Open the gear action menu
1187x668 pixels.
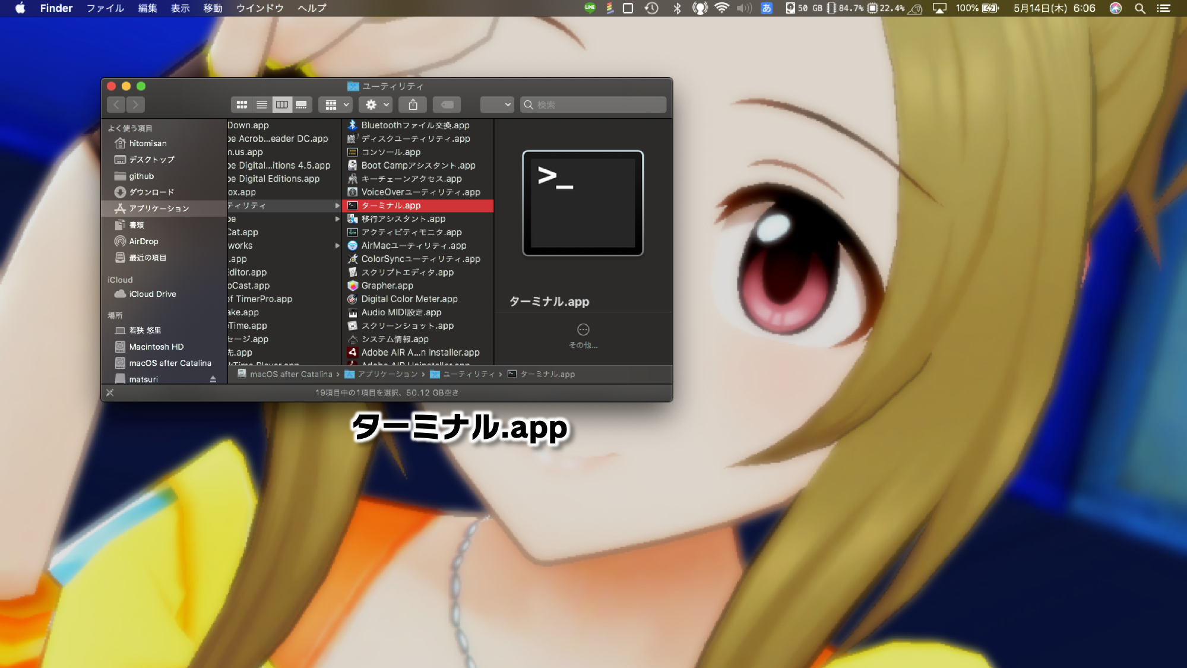click(x=377, y=105)
